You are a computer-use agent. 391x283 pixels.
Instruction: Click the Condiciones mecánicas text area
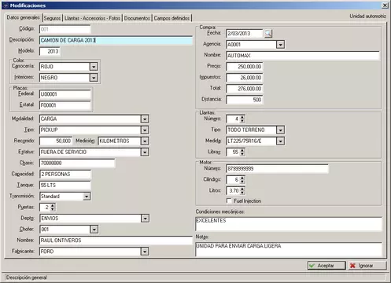(x=289, y=224)
